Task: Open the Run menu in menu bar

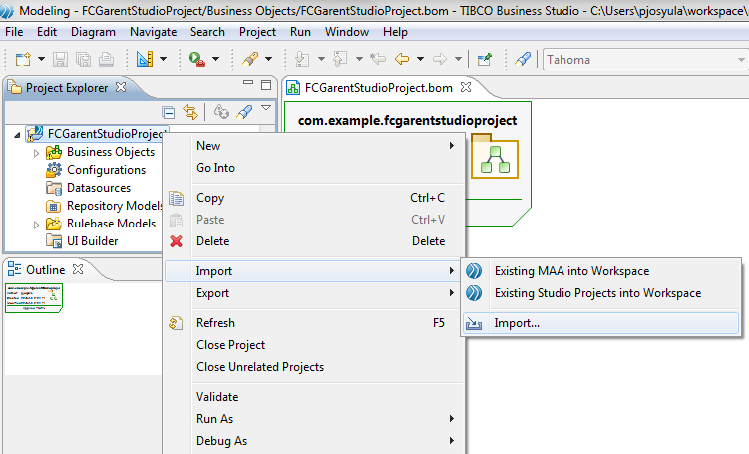Action: (300, 32)
